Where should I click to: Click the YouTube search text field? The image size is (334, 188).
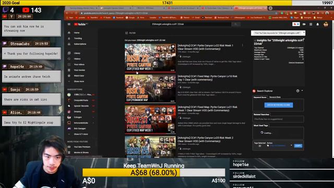(190, 25)
